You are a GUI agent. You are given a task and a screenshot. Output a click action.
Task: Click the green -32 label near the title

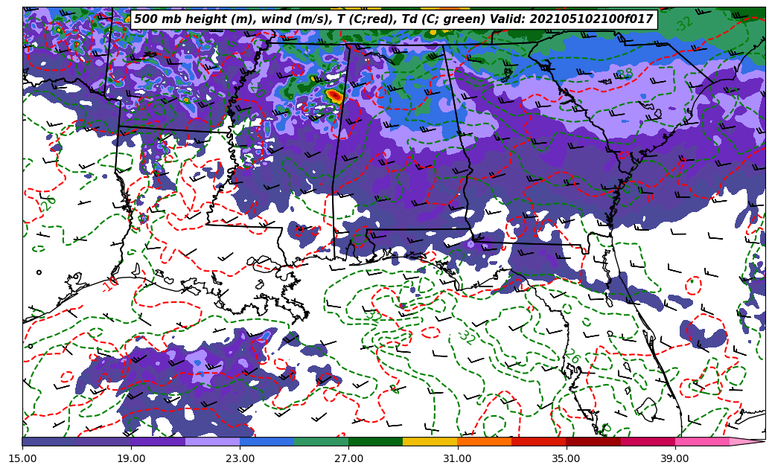(x=683, y=23)
